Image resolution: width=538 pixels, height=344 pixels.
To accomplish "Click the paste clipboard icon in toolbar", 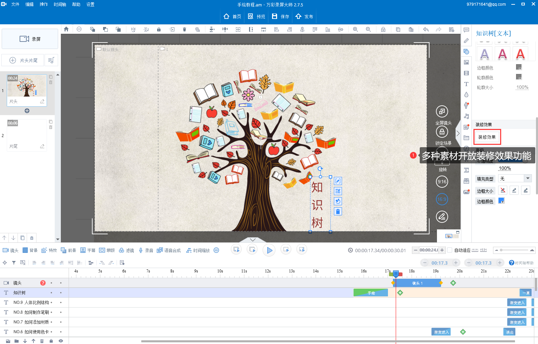I will click(411, 29).
